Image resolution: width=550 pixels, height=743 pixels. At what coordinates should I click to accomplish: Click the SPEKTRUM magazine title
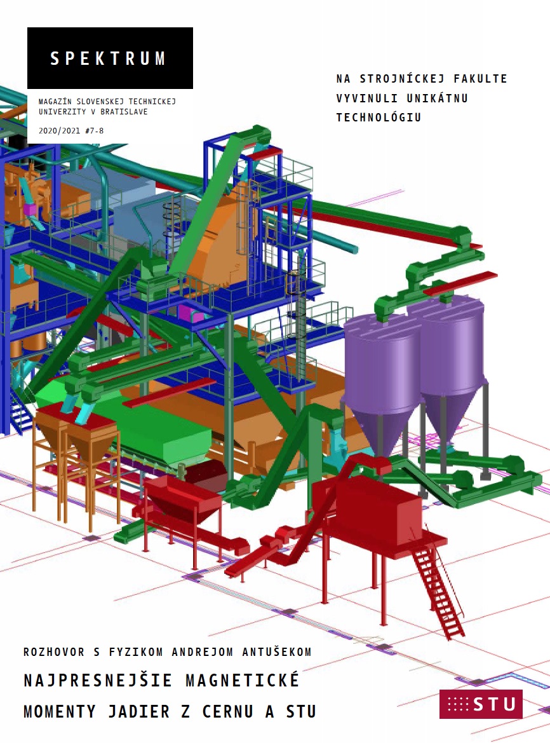(109, 58)
